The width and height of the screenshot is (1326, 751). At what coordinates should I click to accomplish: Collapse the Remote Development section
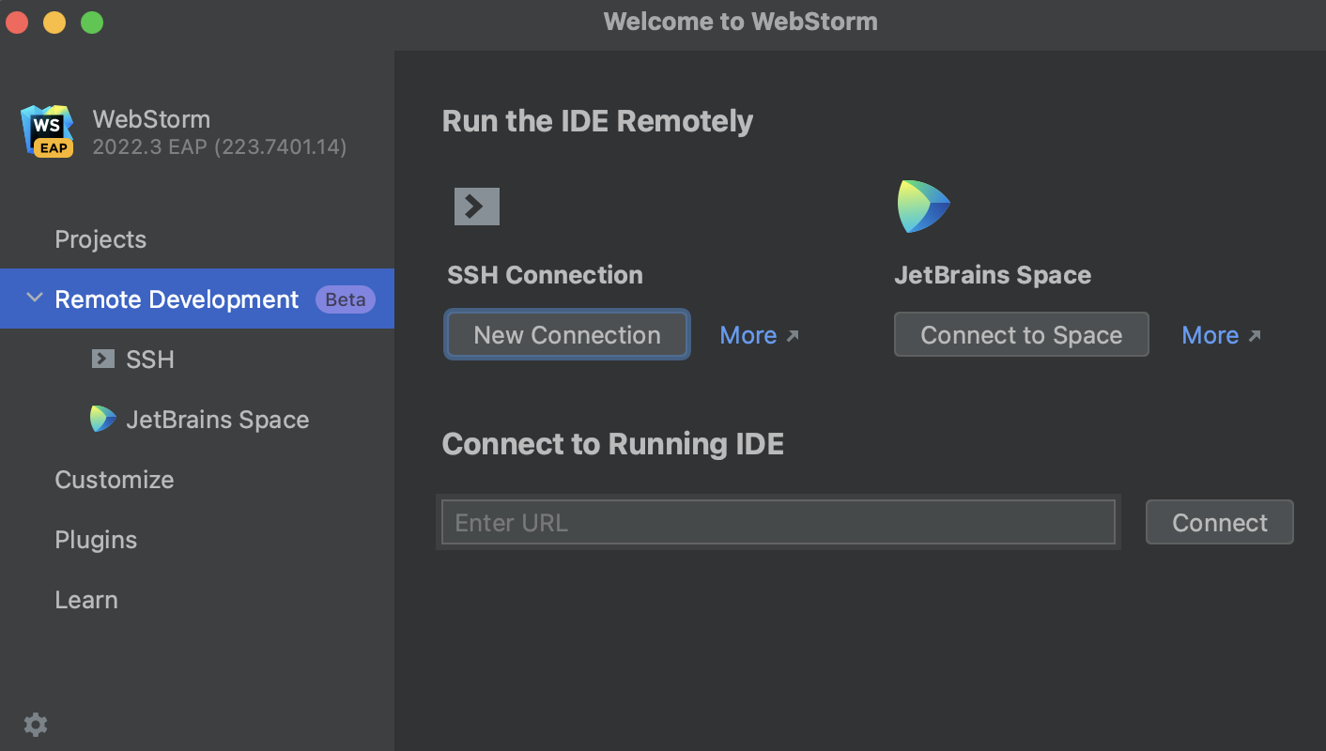tap(34, 299)
